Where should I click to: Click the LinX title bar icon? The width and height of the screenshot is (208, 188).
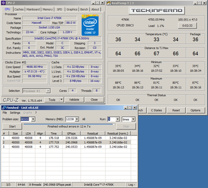pos(4,108)
